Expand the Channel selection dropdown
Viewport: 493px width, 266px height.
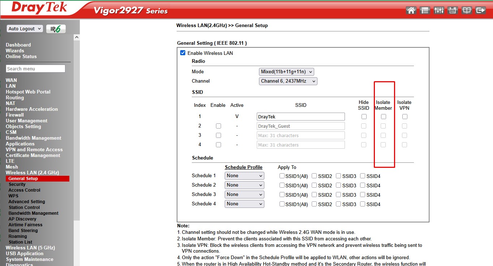tap(288, 81)
